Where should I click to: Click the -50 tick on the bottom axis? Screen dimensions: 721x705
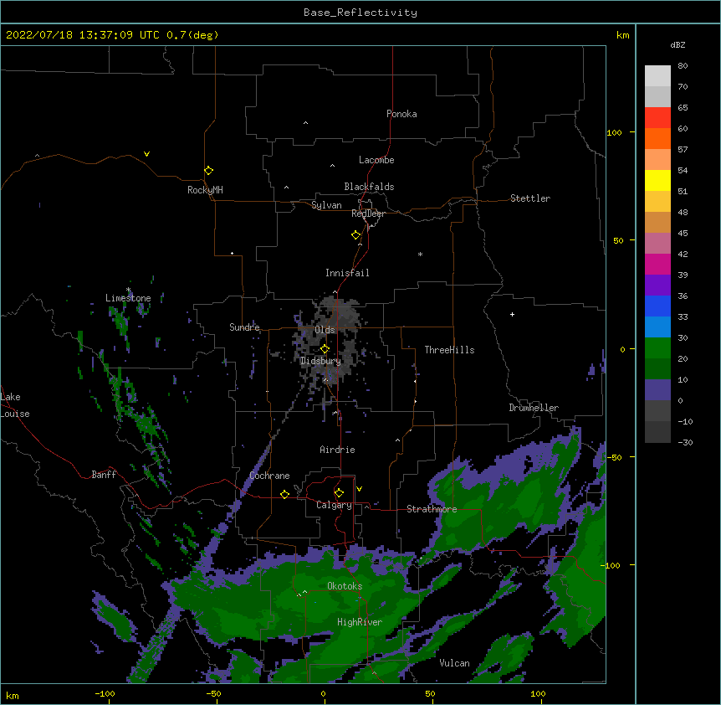(x=213, y=693)
